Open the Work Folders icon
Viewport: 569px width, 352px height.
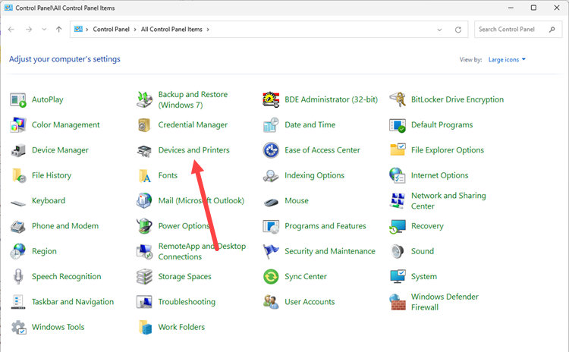[145, 327]
